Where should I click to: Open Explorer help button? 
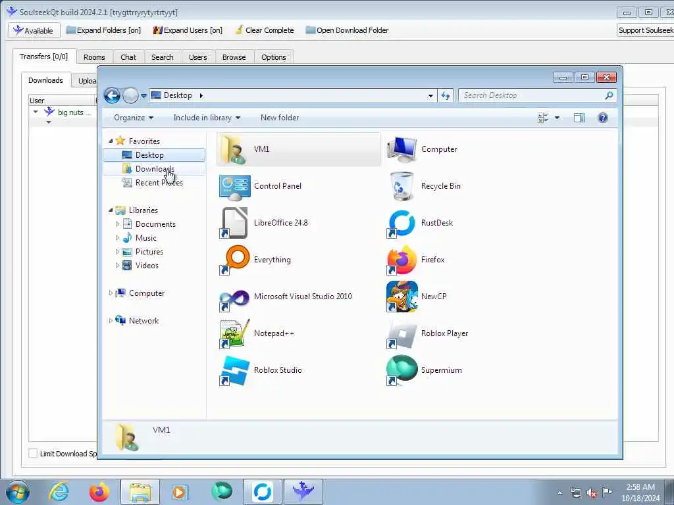603,118
